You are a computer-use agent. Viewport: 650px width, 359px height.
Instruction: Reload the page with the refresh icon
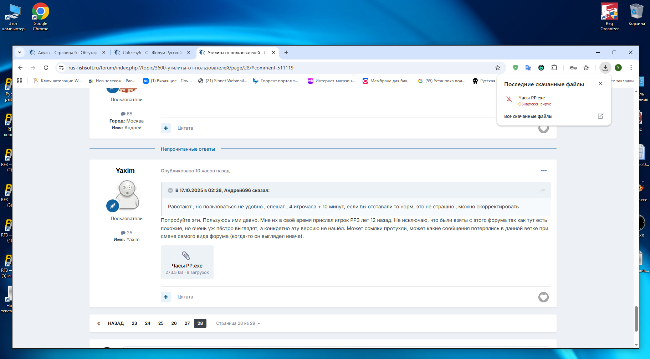pos(46,68)
